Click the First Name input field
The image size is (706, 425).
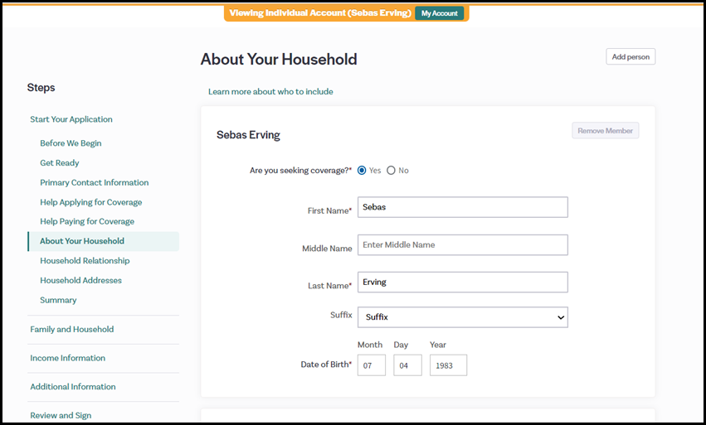point(462,207)
